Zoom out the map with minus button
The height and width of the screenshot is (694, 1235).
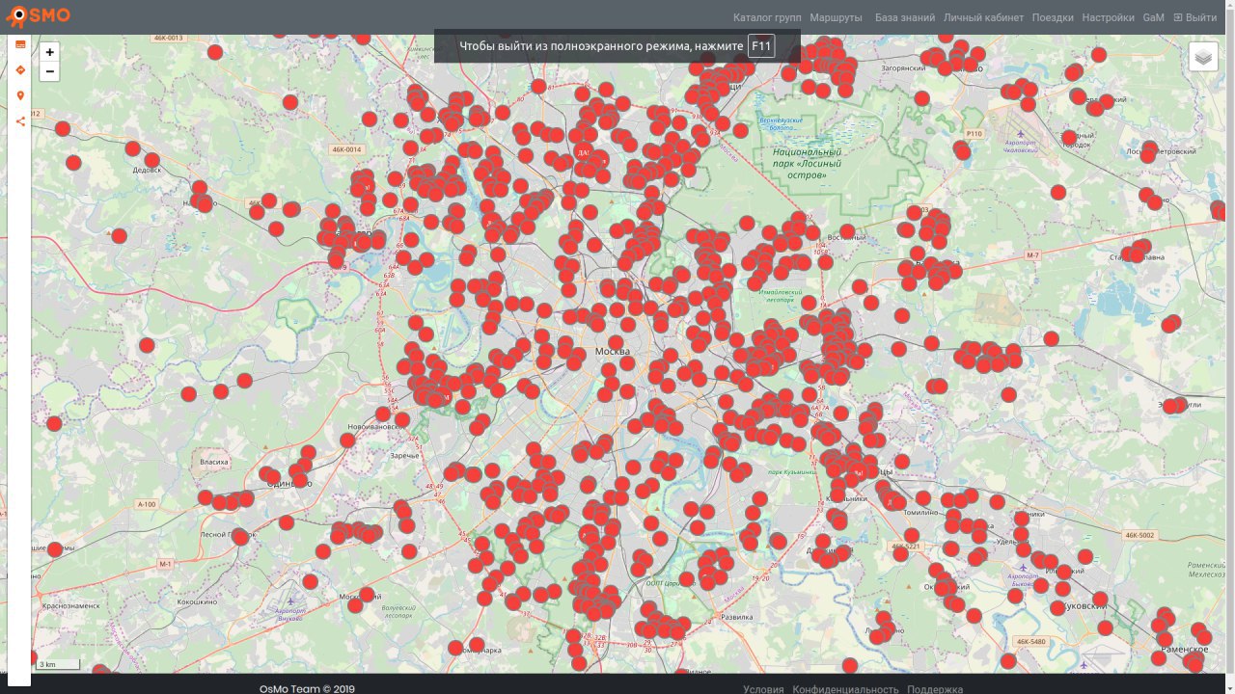(50, 71)
